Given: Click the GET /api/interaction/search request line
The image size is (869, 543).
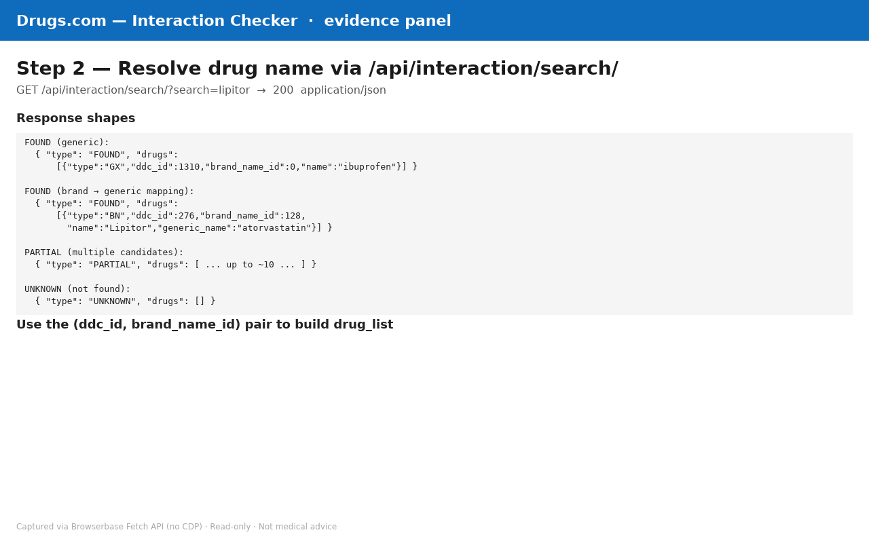Looking at the screenshot, I should (x=201, y=90).
